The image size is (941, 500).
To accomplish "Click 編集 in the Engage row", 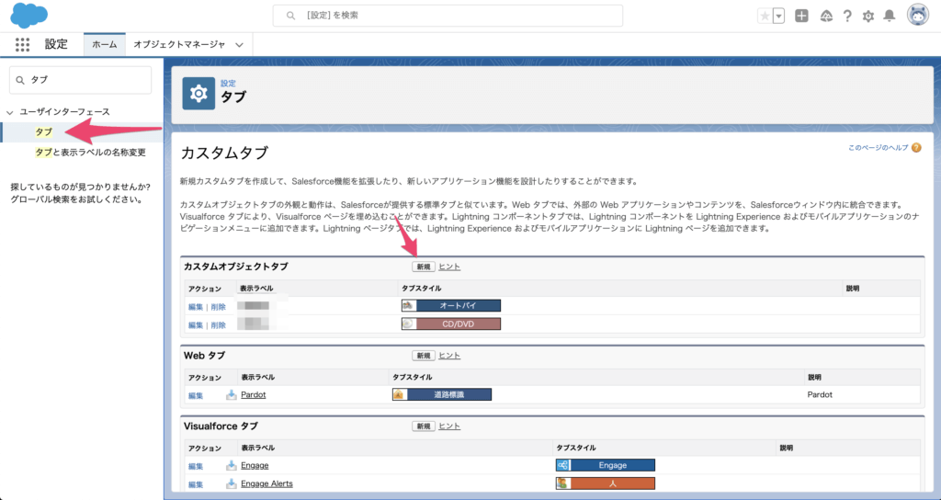I will point(196,466).
